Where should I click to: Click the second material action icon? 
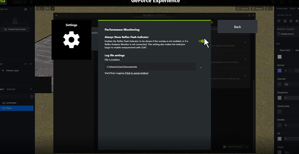coord(285,21)
